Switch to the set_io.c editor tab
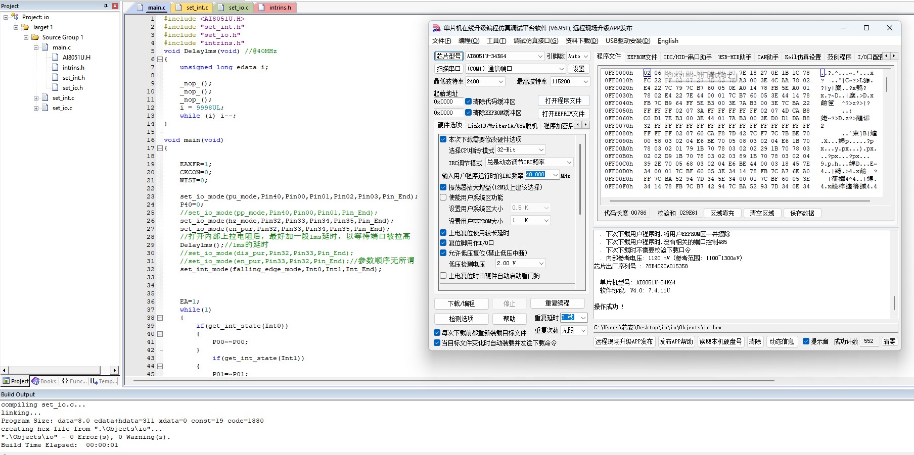 pos(235,8)
